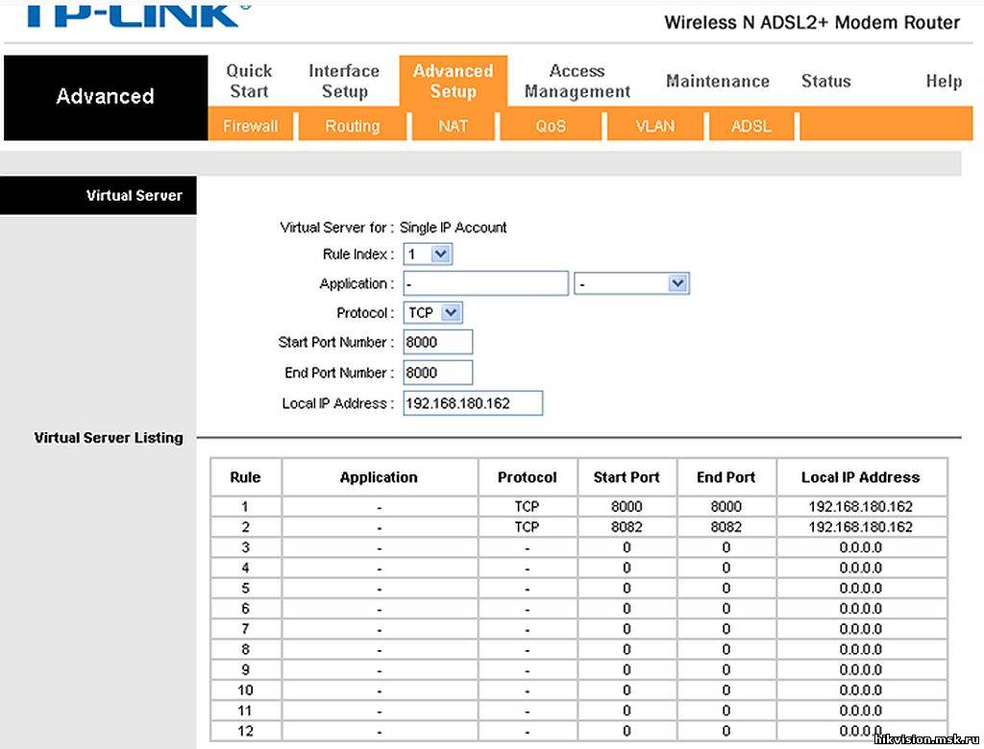Click 192.168.180.162 in rule 1 row
Image resolution: width=984 pixels, height=749 pixels.
coord(861,506)
